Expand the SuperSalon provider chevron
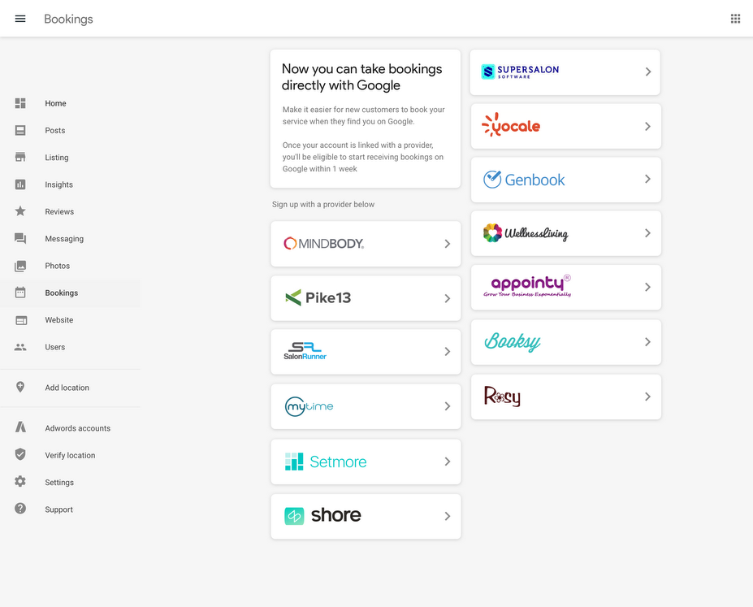This screenshot has width=753, height=607. pos(648,72)
